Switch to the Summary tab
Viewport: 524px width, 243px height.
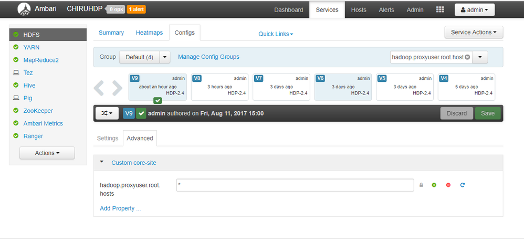pos(111,33)
